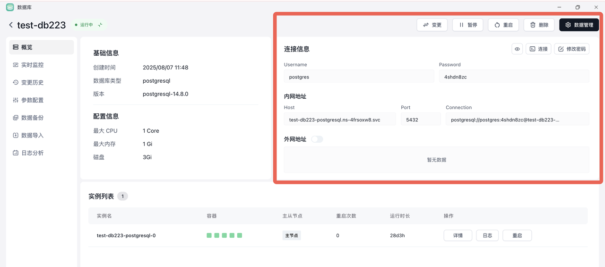The width and height of the screenshot is (605, 267).
Task: Toggle password visibility eye icon
Action: click(x=518, y=49)
